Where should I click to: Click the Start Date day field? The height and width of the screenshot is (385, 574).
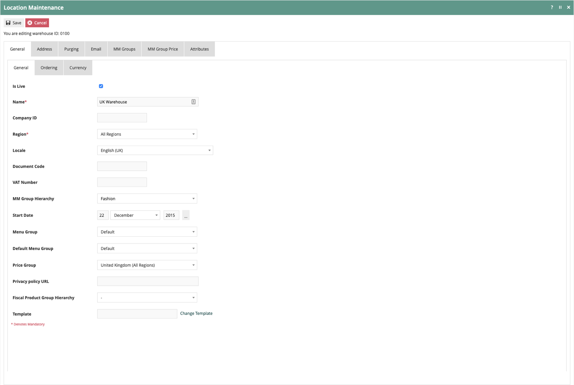[x=103, y=216]
